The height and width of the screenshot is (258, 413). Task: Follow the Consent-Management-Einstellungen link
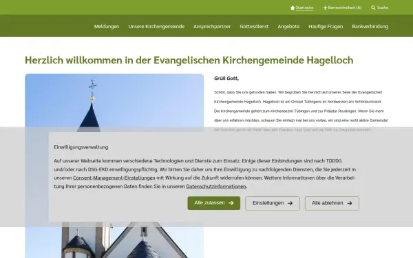(x=114, y=178)
